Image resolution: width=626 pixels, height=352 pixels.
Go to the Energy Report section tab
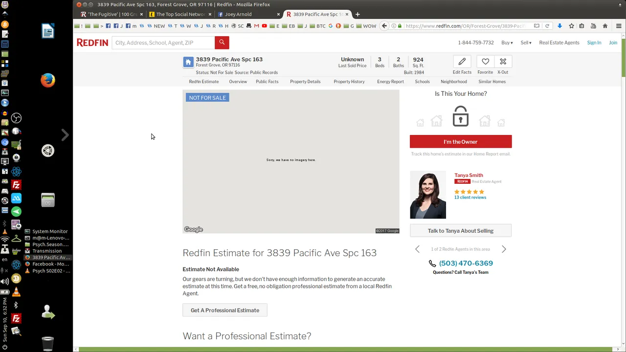click(390, 82)
